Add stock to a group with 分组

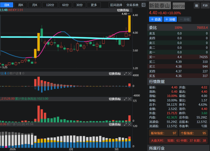pyautogui.click(x=170, y=19)
